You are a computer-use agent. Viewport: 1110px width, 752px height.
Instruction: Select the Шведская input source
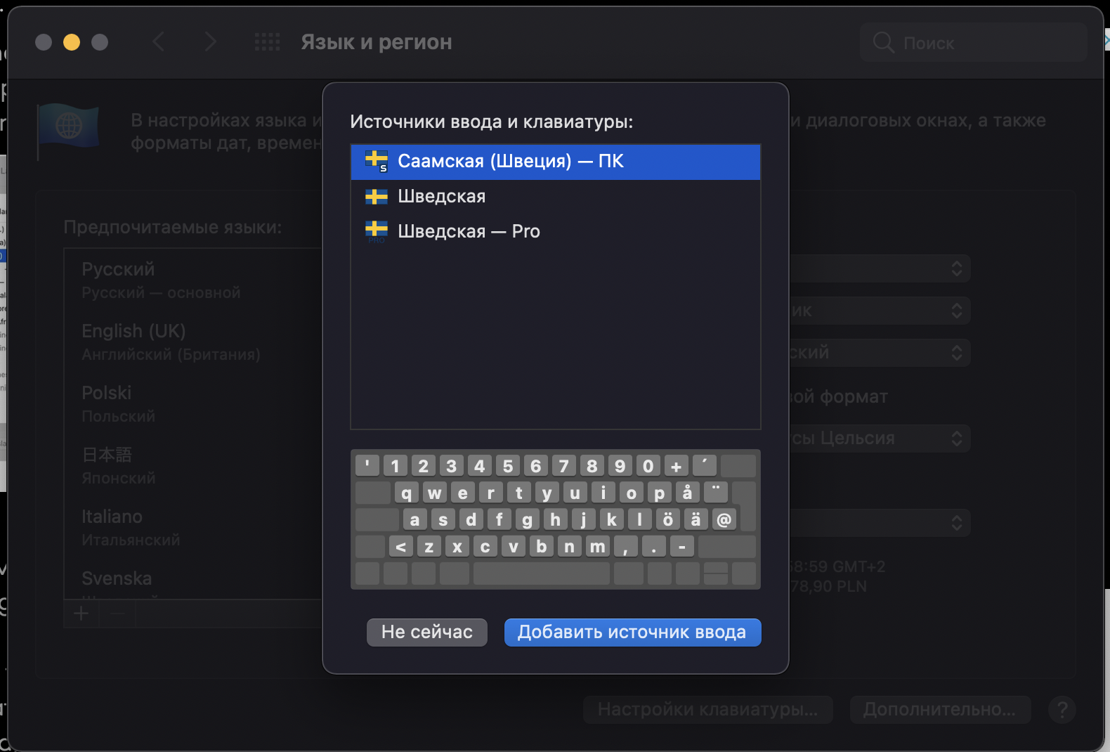pyautogui.click(x=555, y=197)
